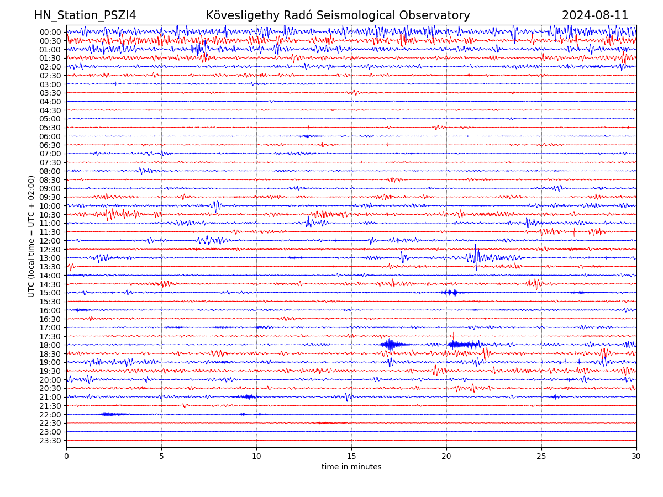This screenshot has height=497, width=663.
Task: Click the HN_Station_PSZI4 station title
Action: [85, 15]
